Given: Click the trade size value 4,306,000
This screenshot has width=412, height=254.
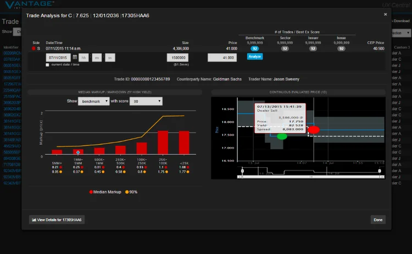Looking at the screenshot, I should click(x=181, y=48).
